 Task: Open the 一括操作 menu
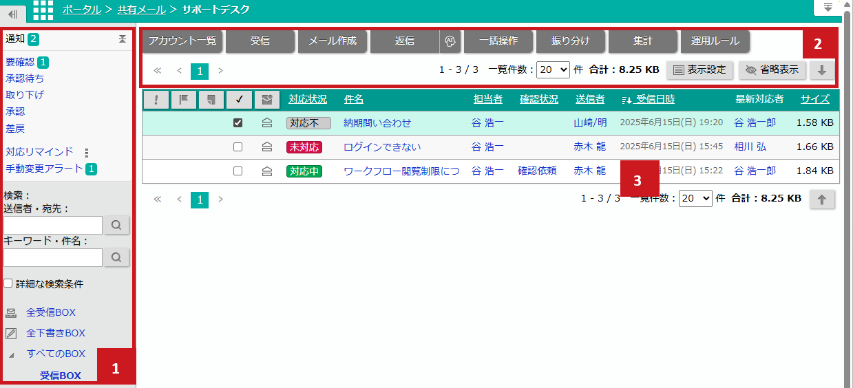point(498,41)
